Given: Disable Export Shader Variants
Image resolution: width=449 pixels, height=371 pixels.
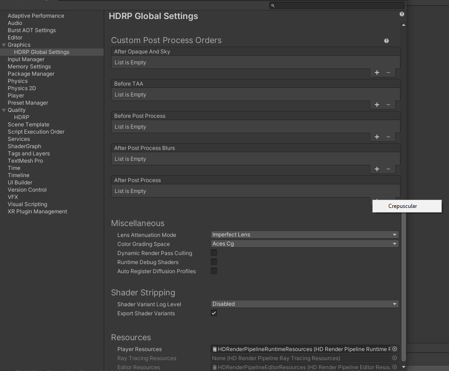Looking at the screenshot, I should (x=213, y=313).
